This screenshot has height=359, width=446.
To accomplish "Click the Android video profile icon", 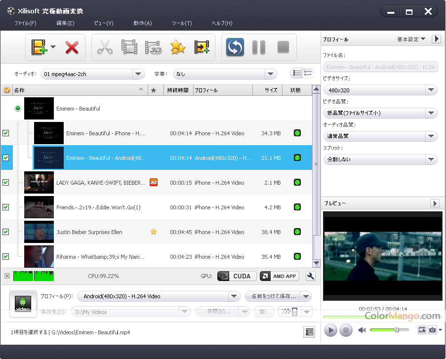I will pos(23,304).
